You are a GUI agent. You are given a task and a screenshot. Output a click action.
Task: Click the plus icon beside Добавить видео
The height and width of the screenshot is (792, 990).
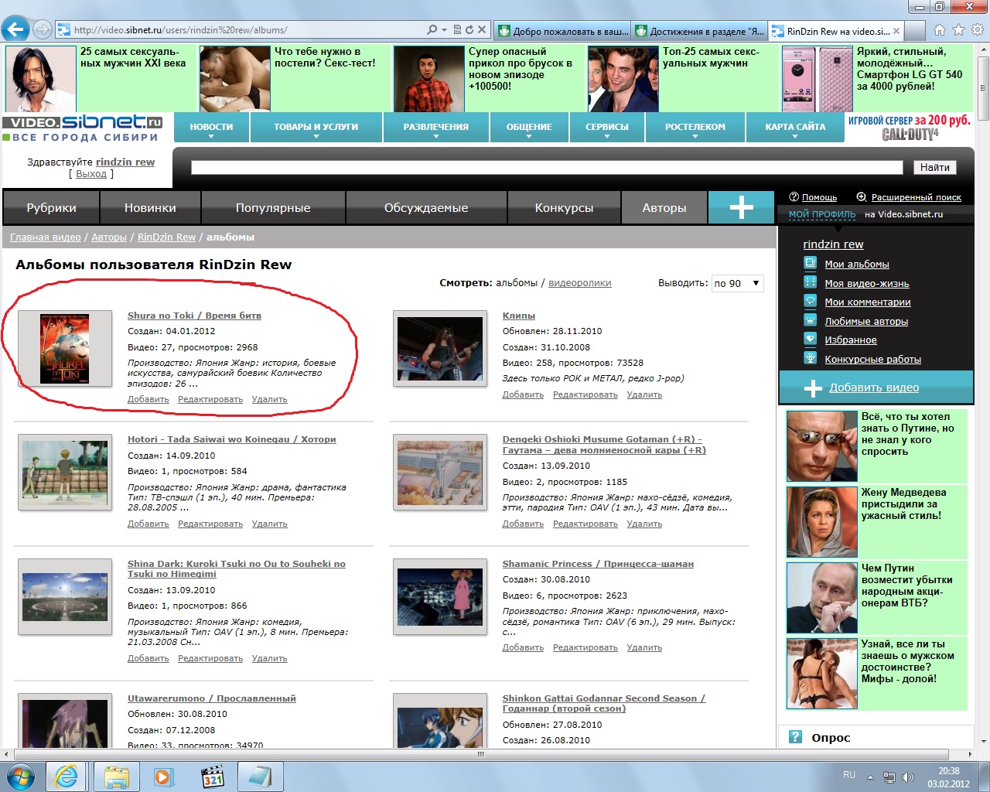tap(813, 388)
